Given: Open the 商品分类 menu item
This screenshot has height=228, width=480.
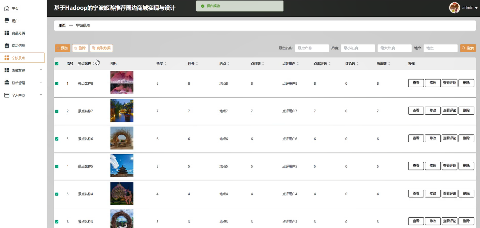Looking at the screenshot, I should (23, 33).
